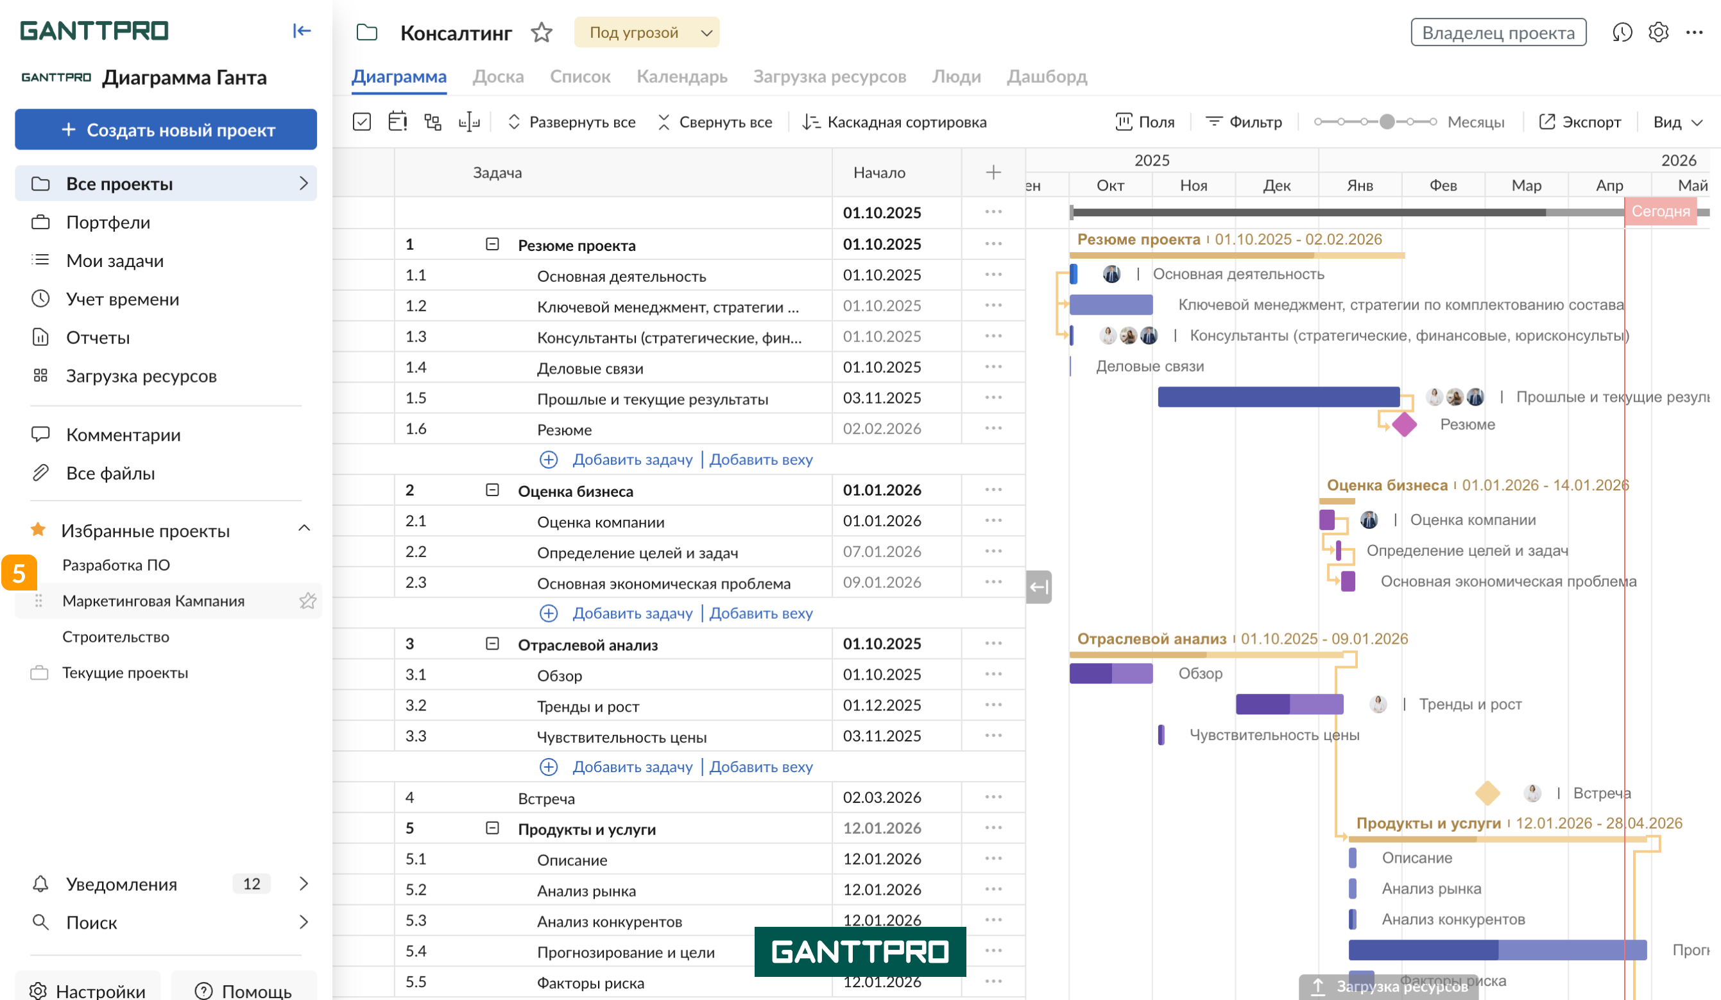
Task: Click Создать новый проект button
Action: pos(166,130)
